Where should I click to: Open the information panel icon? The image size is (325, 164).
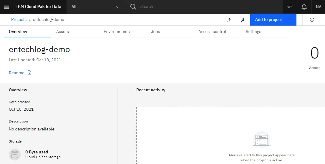(312, 20)
